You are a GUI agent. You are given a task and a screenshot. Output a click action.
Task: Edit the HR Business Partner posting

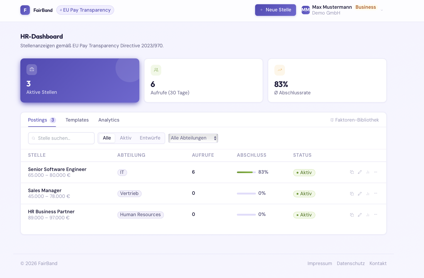pyautogui.click(x=360, y=215)
